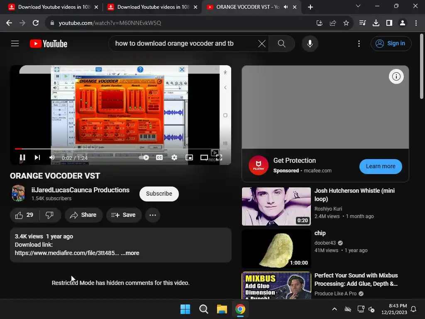The image size is (425, 319).
Task: Show hidden system tray icons
Action: [335, 309]
